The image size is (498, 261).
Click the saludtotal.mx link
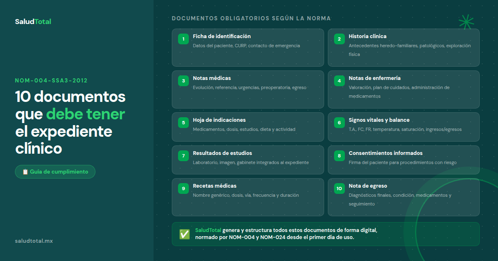(34, 241)
